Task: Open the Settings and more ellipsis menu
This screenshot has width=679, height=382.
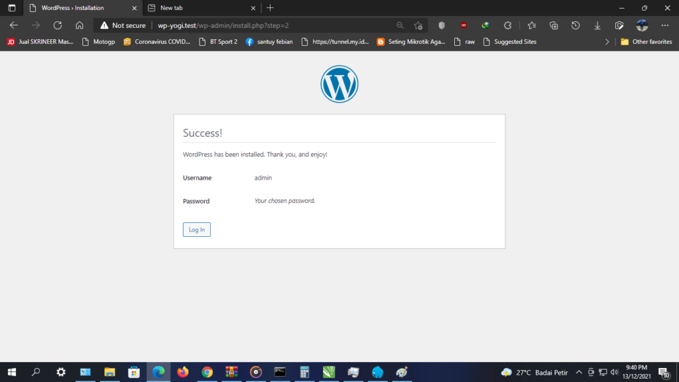Action: [x=664, y=25]
